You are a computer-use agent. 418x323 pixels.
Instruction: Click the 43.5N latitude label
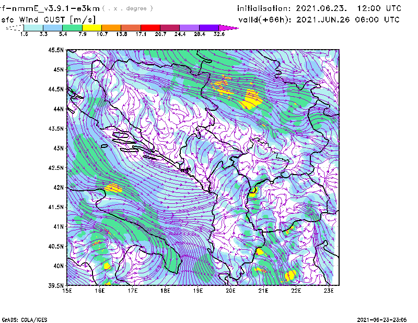click(x=56, y=129)
